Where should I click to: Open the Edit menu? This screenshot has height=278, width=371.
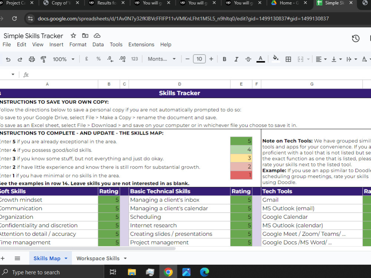click(x=22, y=44)
